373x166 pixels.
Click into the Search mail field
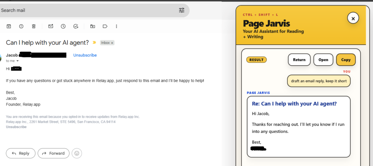click(x=87, y=10)
